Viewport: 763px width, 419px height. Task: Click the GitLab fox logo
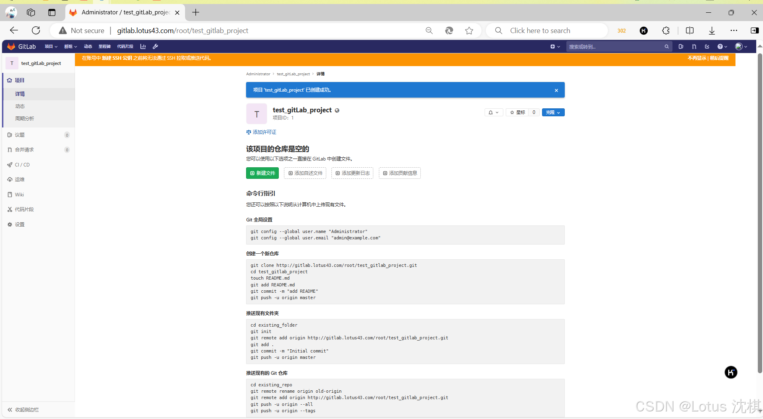(x=11, y=47)
